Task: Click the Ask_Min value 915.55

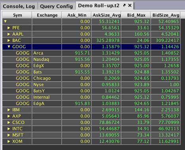Action: pos(82,72)
